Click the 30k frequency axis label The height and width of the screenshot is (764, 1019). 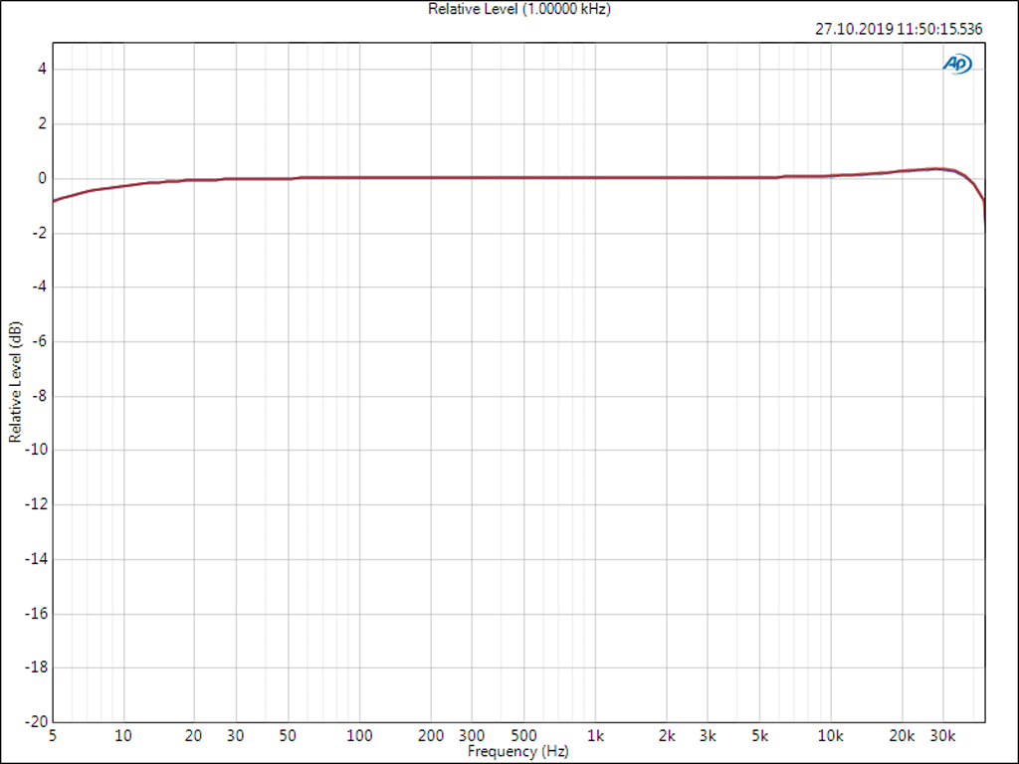point(942,736)
